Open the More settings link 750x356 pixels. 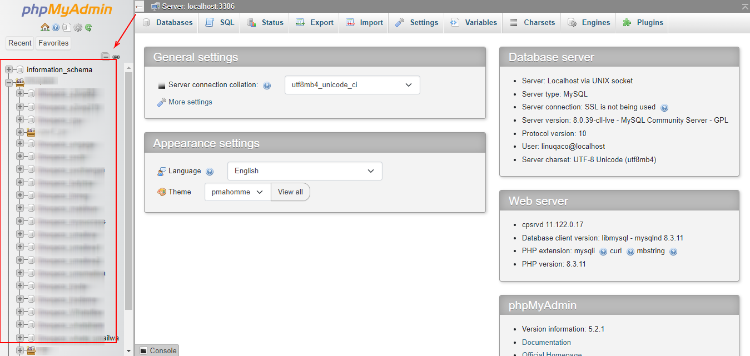(190, 102)
